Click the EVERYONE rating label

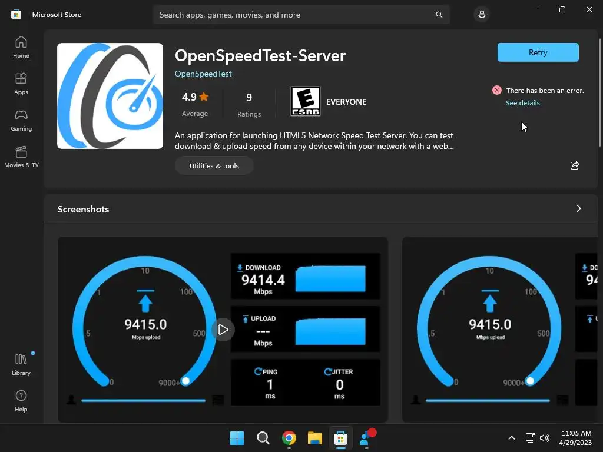[x=346, y=102]
